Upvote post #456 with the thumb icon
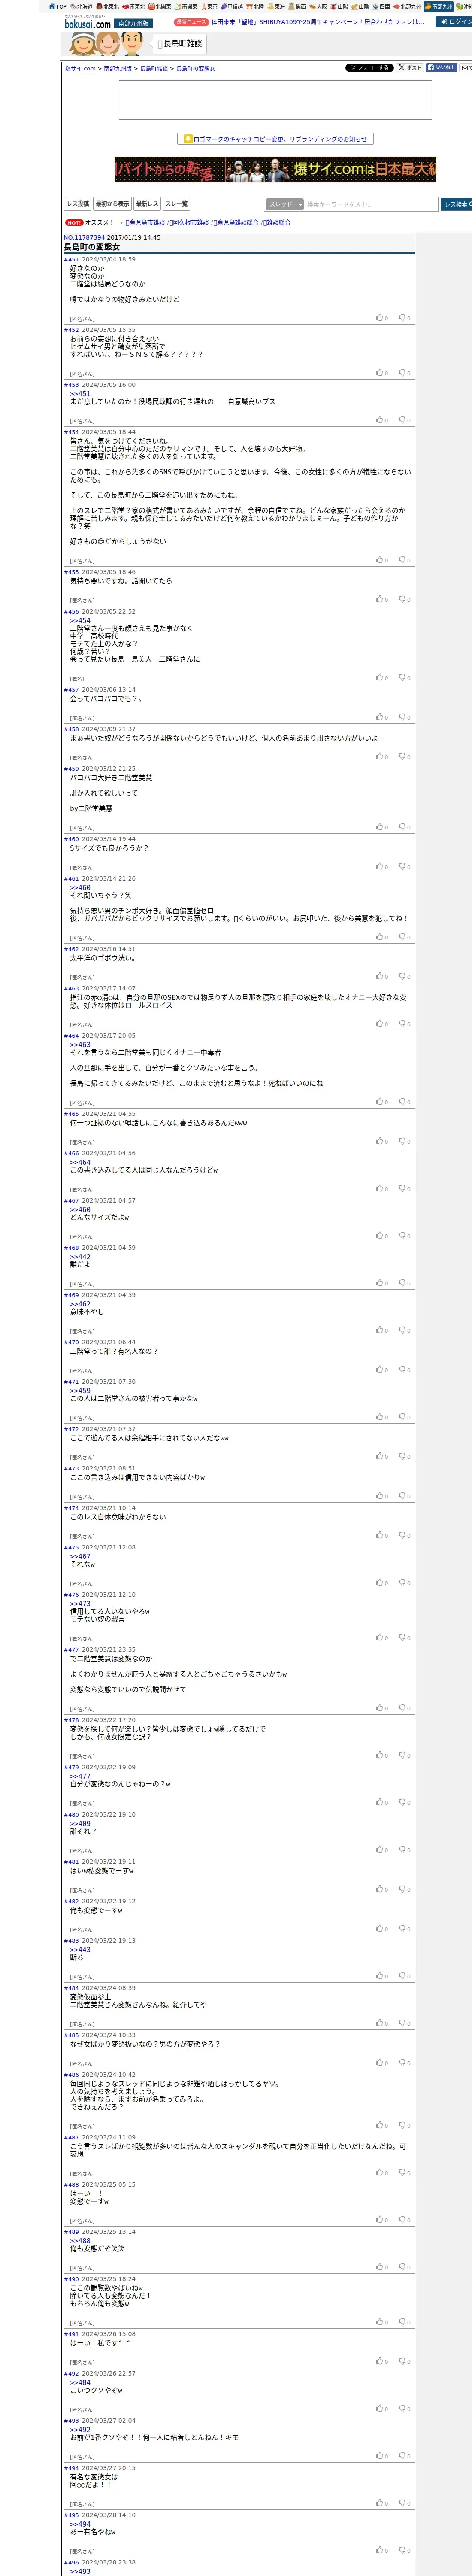 (x=380, y=678)
